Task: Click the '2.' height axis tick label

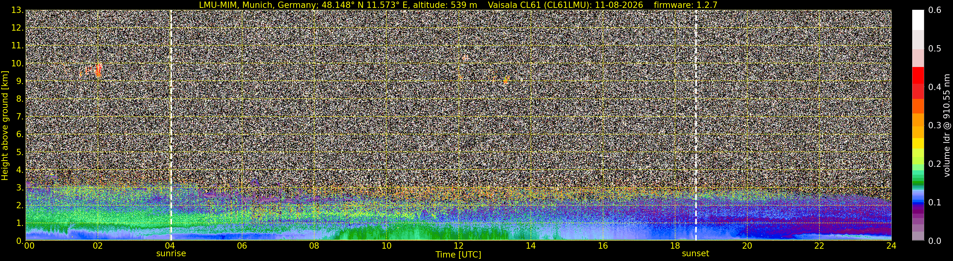Action: point(20,206)
